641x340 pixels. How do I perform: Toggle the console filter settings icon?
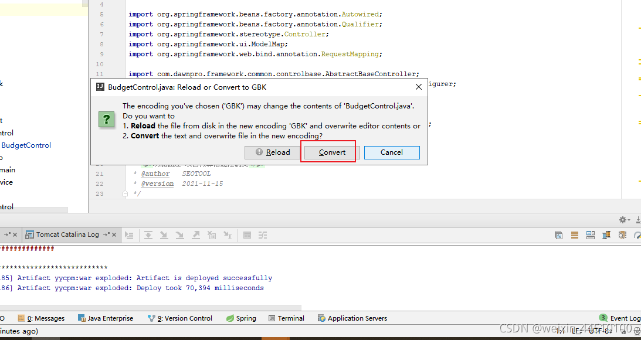pos(263,234)
